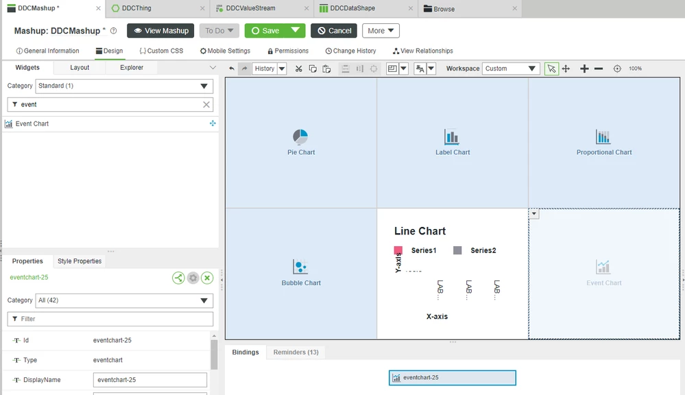Image resolution: width=685 pixels, height=395 pixels.
Task: Open the View Relationships tab
Action: pyautogui.click(x=423, y=51)
